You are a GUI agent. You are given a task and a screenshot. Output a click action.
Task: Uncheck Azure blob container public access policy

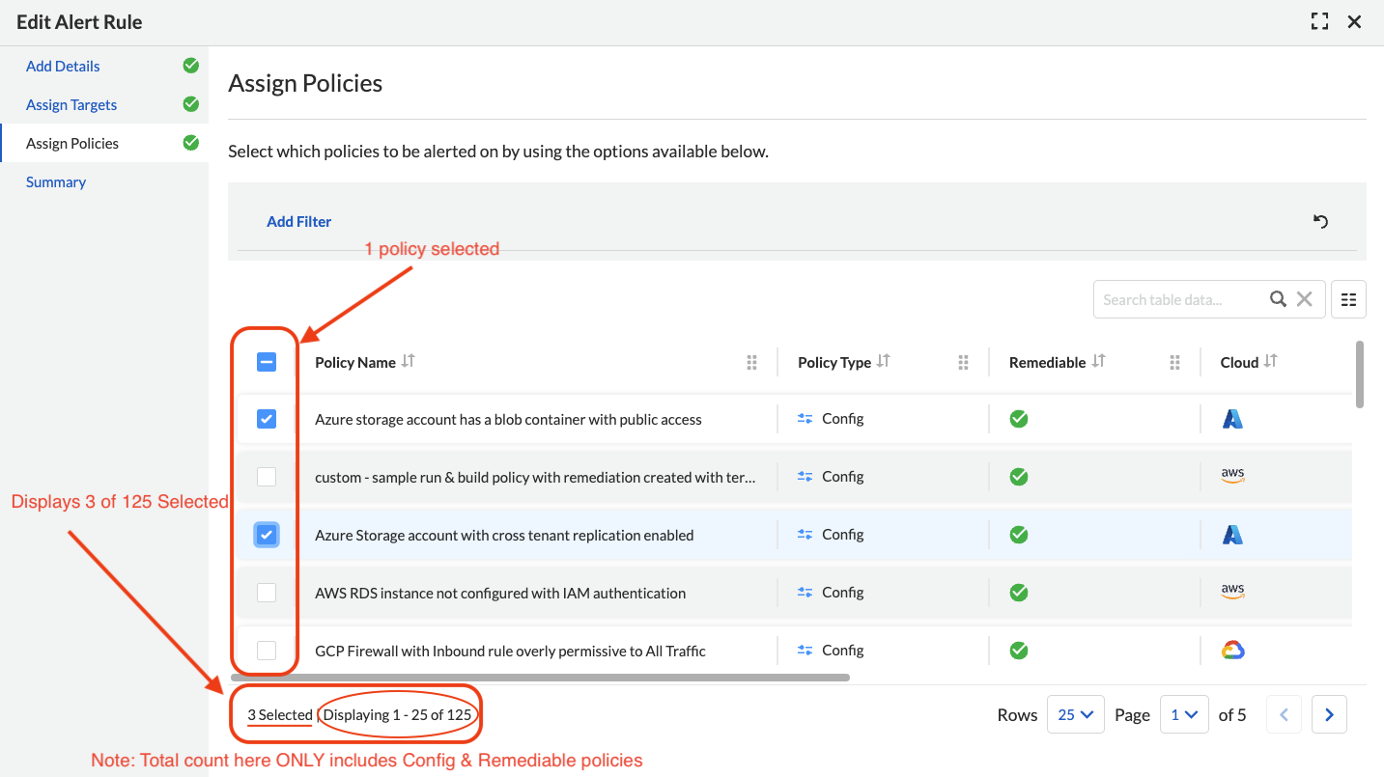[267, 419]
